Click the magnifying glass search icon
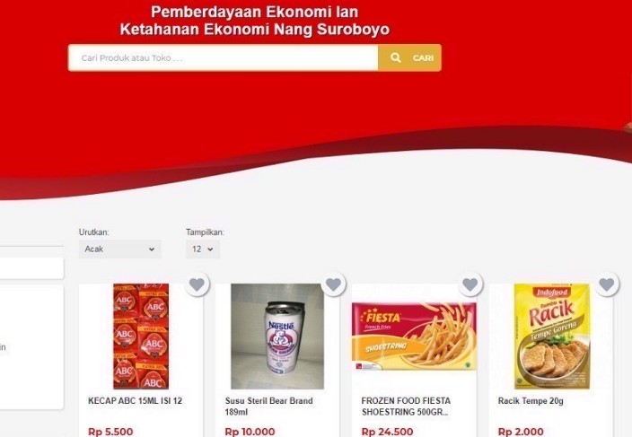 395,58
